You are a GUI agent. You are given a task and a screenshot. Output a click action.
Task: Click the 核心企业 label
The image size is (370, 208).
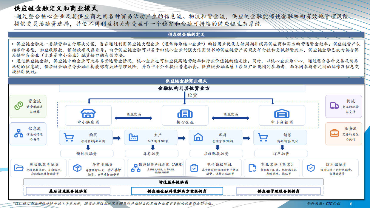click(x=185, y=122)
